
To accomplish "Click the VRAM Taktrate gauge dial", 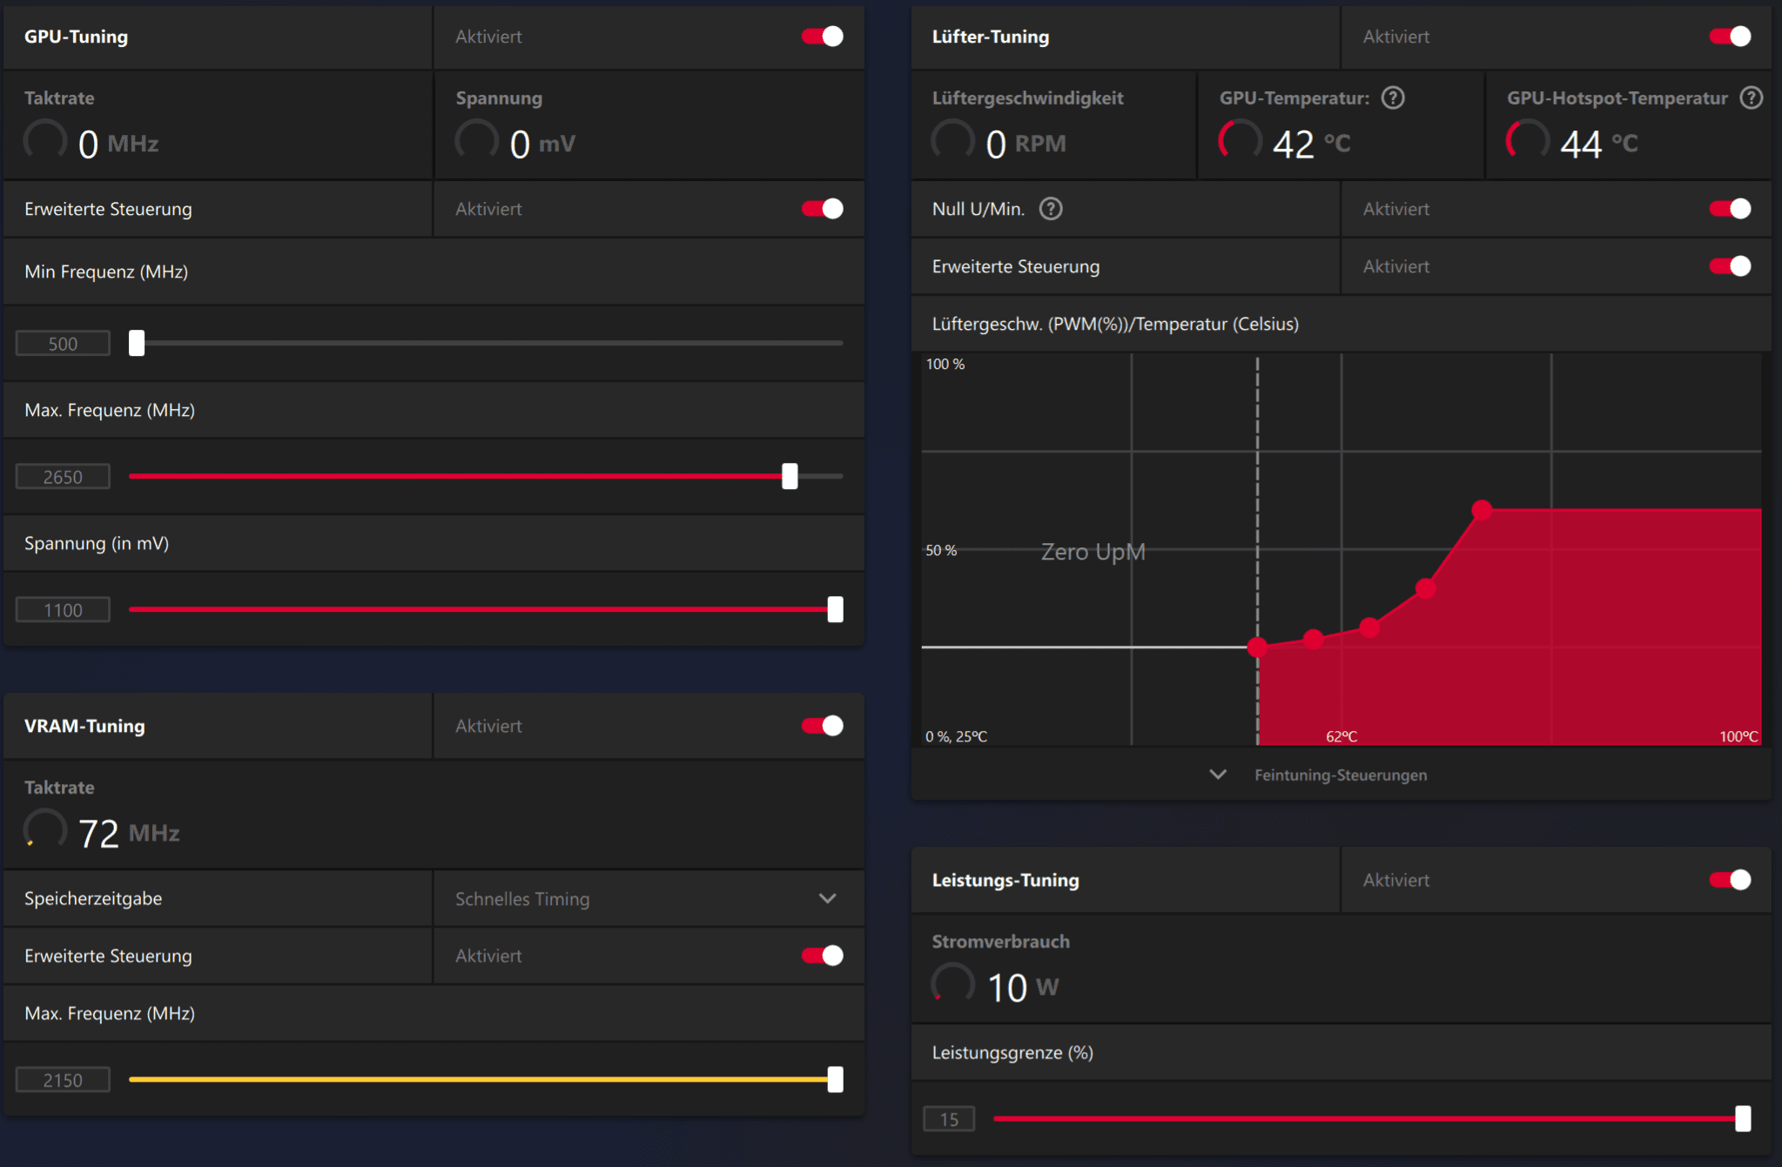I will [x=45, y=830].
